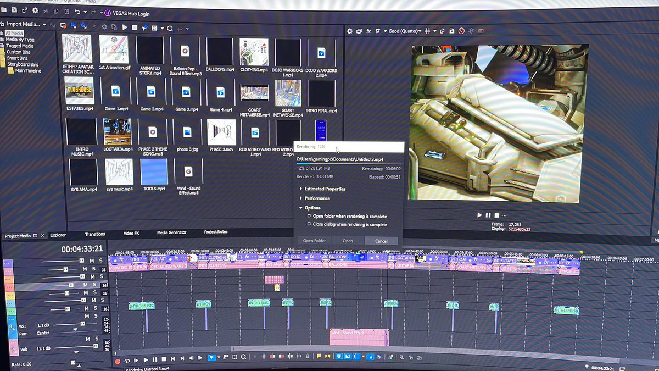Adjust the Rate slider at bottom left
659x371 pixels.
tap(73, 363)
